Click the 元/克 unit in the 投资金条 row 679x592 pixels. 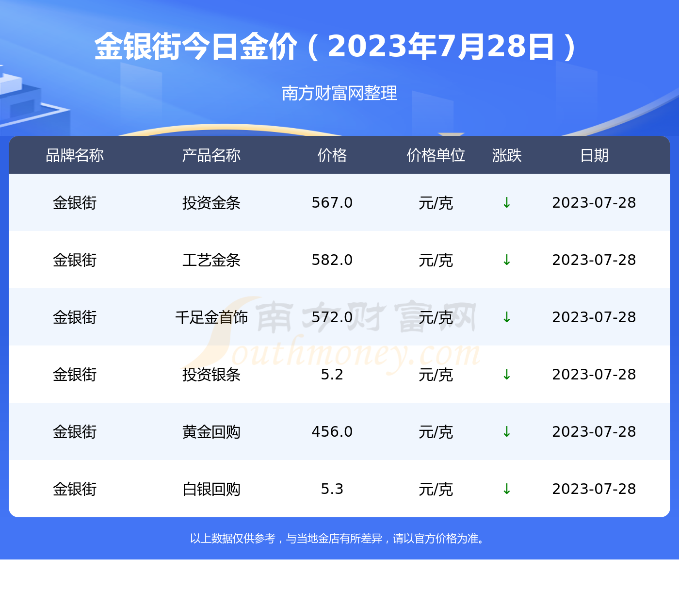click(436, 203)
